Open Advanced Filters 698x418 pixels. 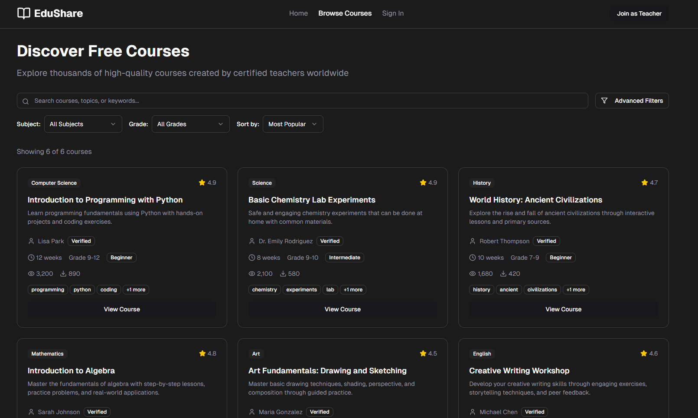point(632,101)
